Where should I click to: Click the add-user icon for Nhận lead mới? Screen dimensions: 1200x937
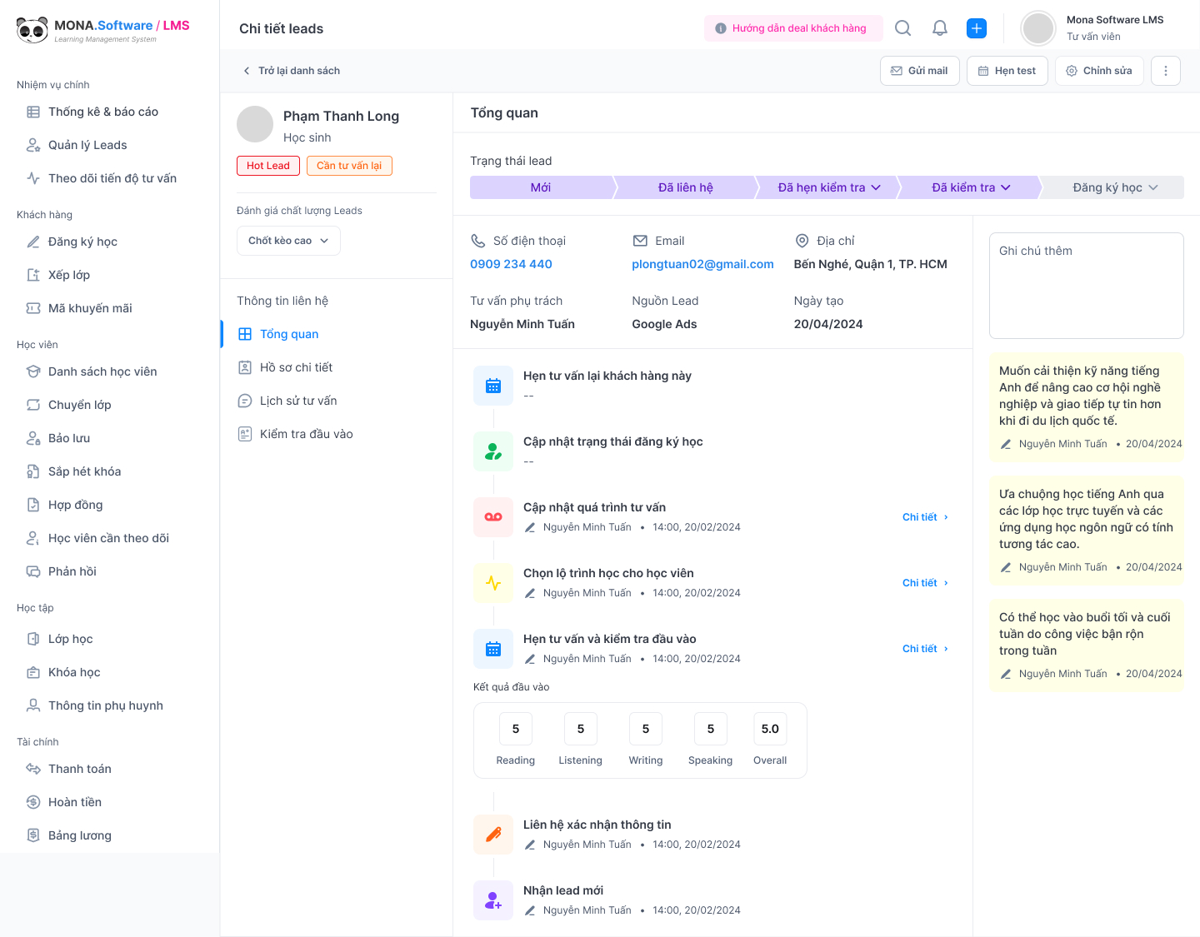coord(493,900)
